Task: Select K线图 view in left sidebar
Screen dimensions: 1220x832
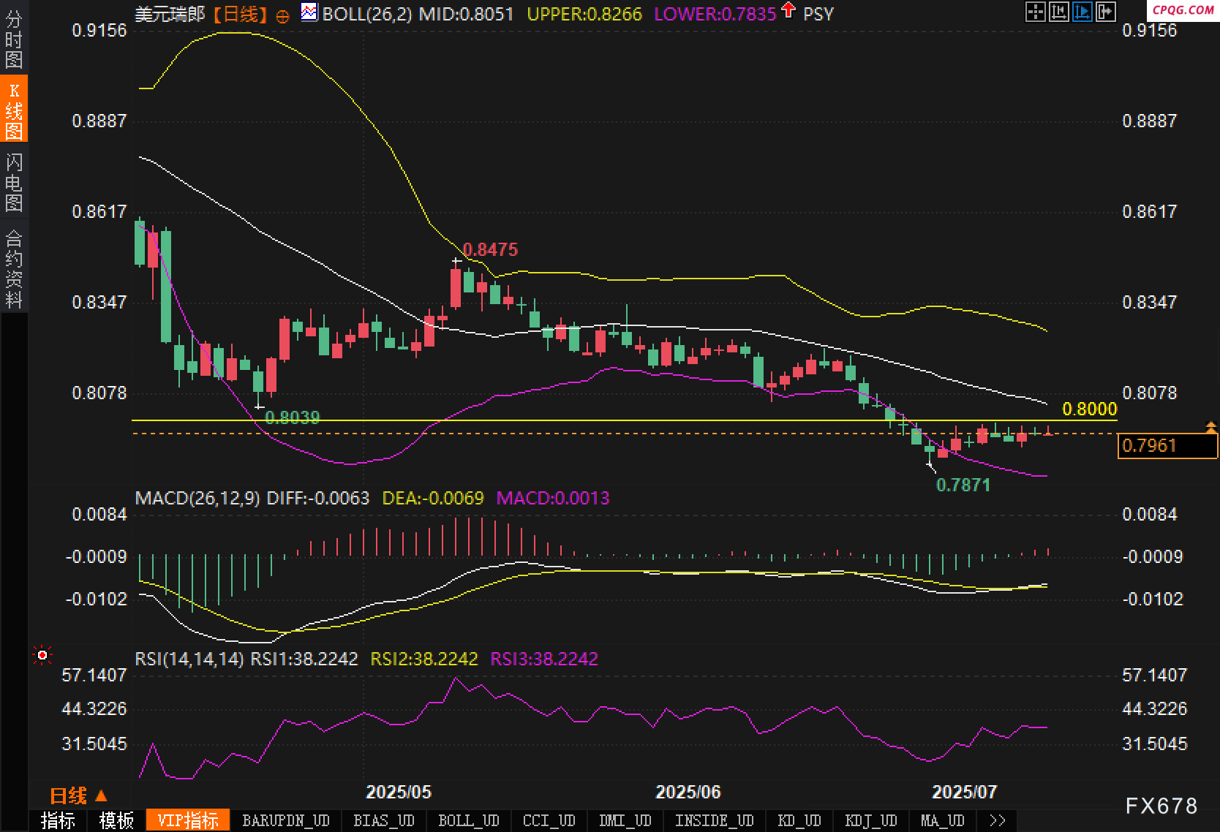Action: (14, 110)
